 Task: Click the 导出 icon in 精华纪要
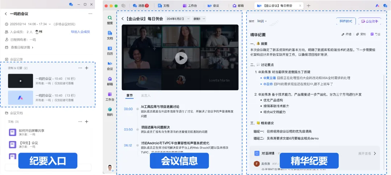coord(372,34)
